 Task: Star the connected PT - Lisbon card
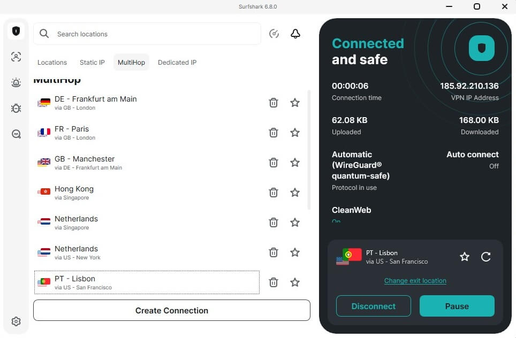click(x=464, y=257)
